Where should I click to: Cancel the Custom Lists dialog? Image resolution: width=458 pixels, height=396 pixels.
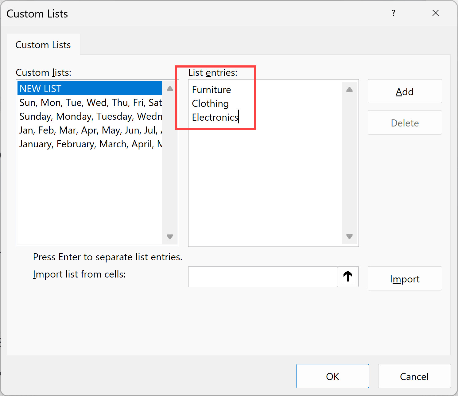[414, 376]
